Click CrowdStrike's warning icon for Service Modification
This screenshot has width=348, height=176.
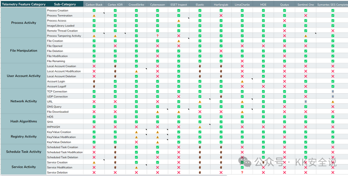pyautogui.click(x=136, y=168)
